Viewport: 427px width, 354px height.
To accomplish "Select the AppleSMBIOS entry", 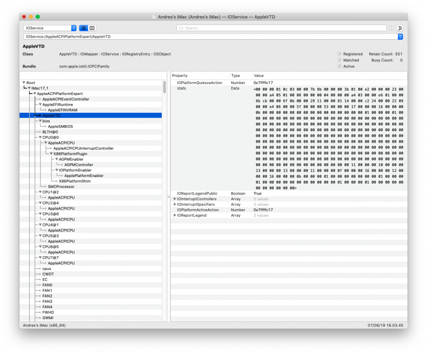I will point(61,126).
